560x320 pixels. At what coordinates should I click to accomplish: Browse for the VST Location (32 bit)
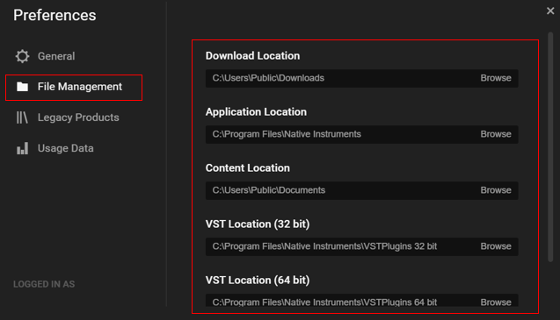pyautogui.click(x=496, y=246)
